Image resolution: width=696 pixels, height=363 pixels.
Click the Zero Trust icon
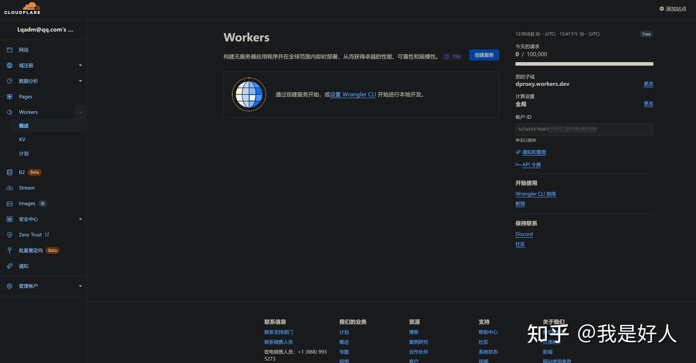(10, 235)
